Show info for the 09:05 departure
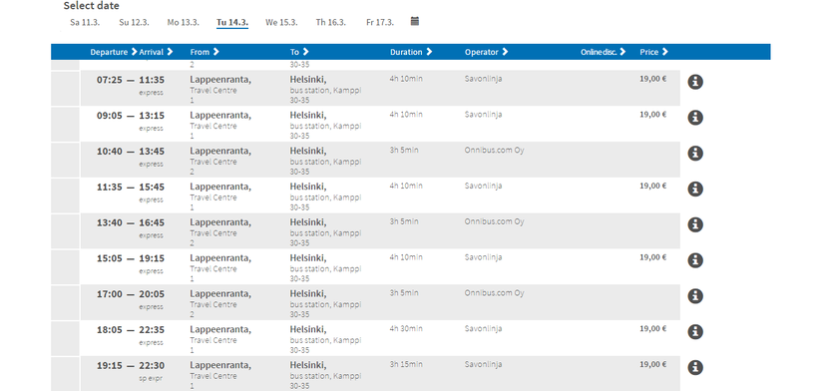Screen dimensions: 818x391 tap(695, 118)
